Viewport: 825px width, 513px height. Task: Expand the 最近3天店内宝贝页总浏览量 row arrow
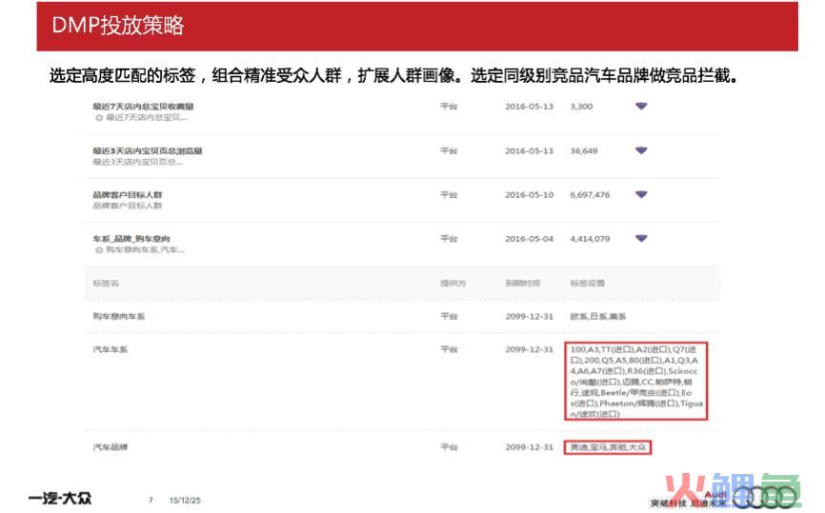pos(641,150)
